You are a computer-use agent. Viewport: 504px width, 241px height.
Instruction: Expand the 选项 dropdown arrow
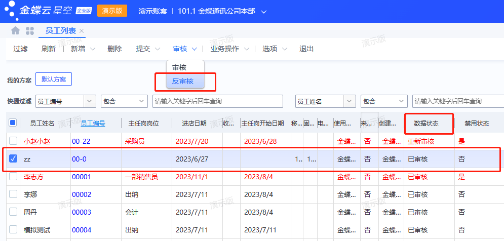pyautogui.click(x=285, y=49)
